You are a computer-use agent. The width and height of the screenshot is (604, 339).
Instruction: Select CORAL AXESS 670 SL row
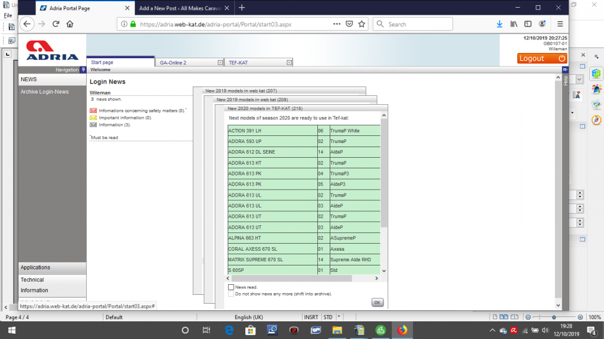coord(304,249)
